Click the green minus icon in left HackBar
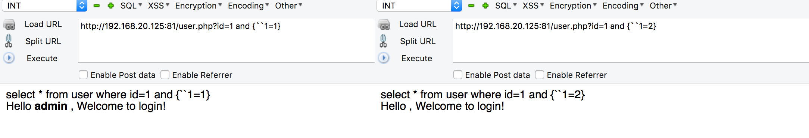 tap(97, 6)
